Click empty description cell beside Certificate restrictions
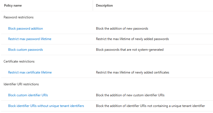 152,61
